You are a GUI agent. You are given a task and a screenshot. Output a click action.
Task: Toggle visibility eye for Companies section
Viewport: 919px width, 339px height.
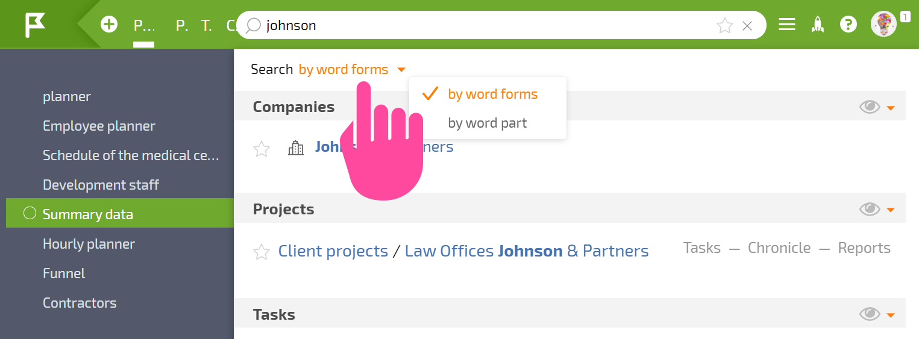point(870,107)
